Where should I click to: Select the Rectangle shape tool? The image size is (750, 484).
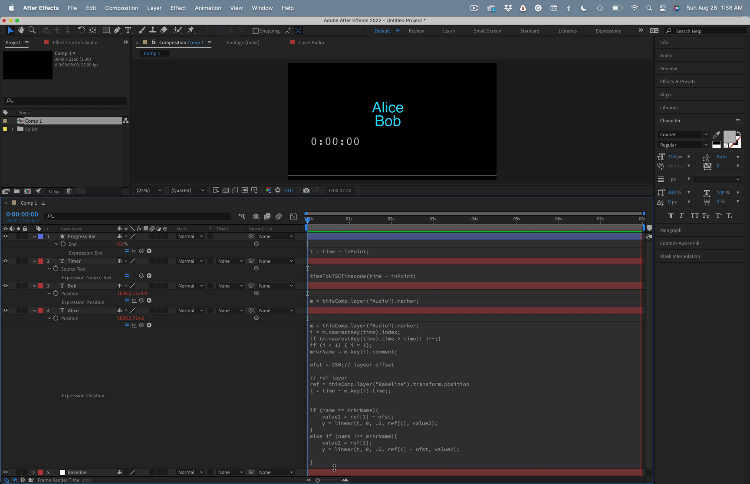point(106,30)
